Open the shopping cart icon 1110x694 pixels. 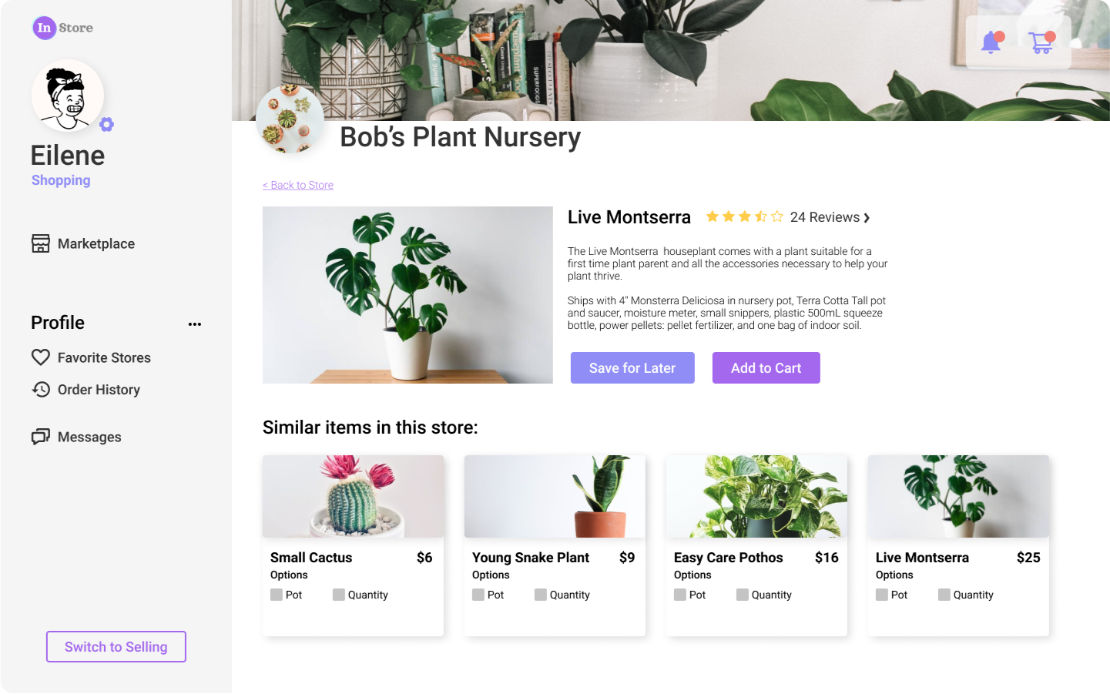point(1041,42)
